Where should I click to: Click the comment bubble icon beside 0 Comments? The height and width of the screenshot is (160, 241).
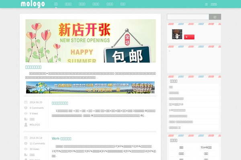click(x=26, y=108)
